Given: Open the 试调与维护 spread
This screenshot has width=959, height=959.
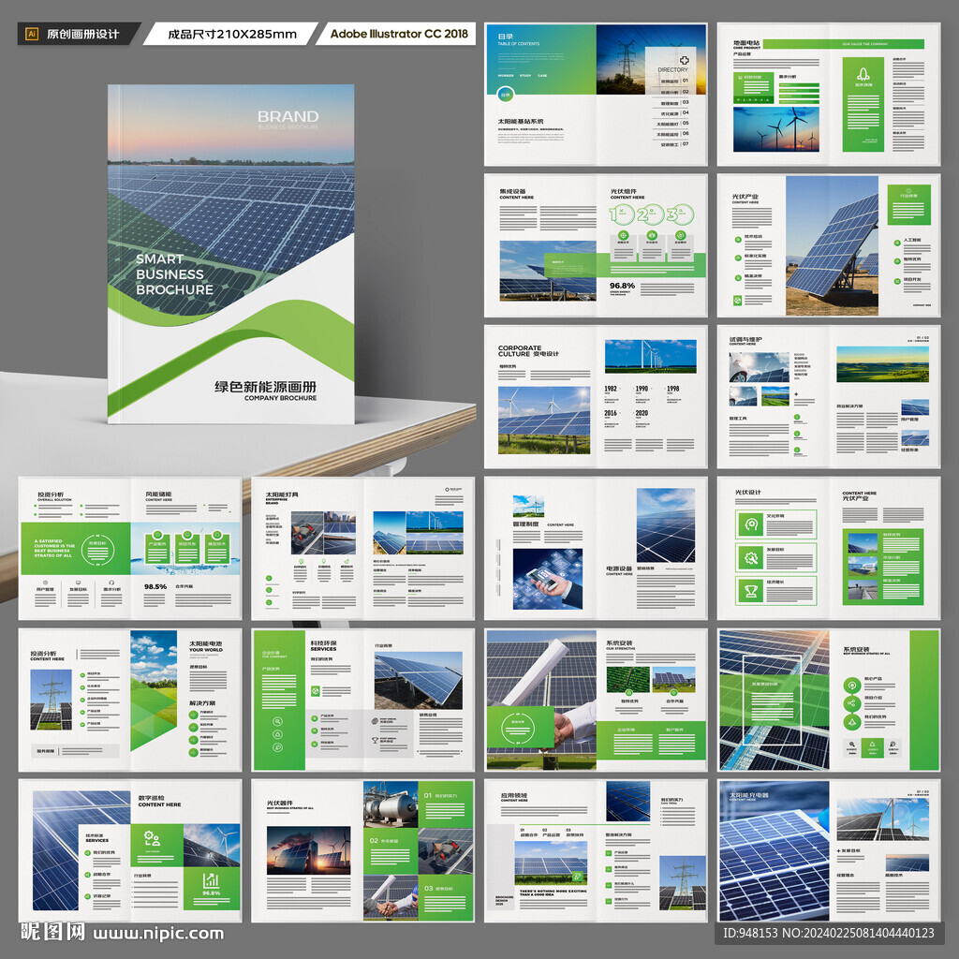Looking at the screenshot, I should click(829, 397).
